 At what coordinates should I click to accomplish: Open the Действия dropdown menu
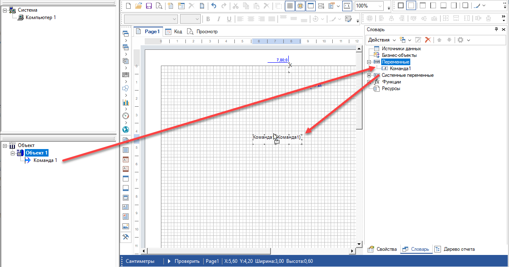[x=382, y=40]
